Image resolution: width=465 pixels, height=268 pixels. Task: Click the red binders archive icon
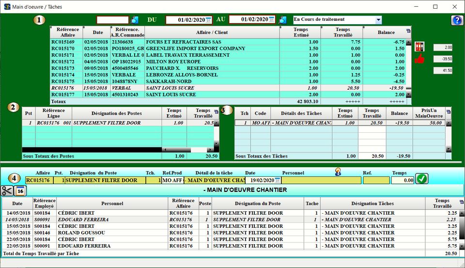click(419, 47)
